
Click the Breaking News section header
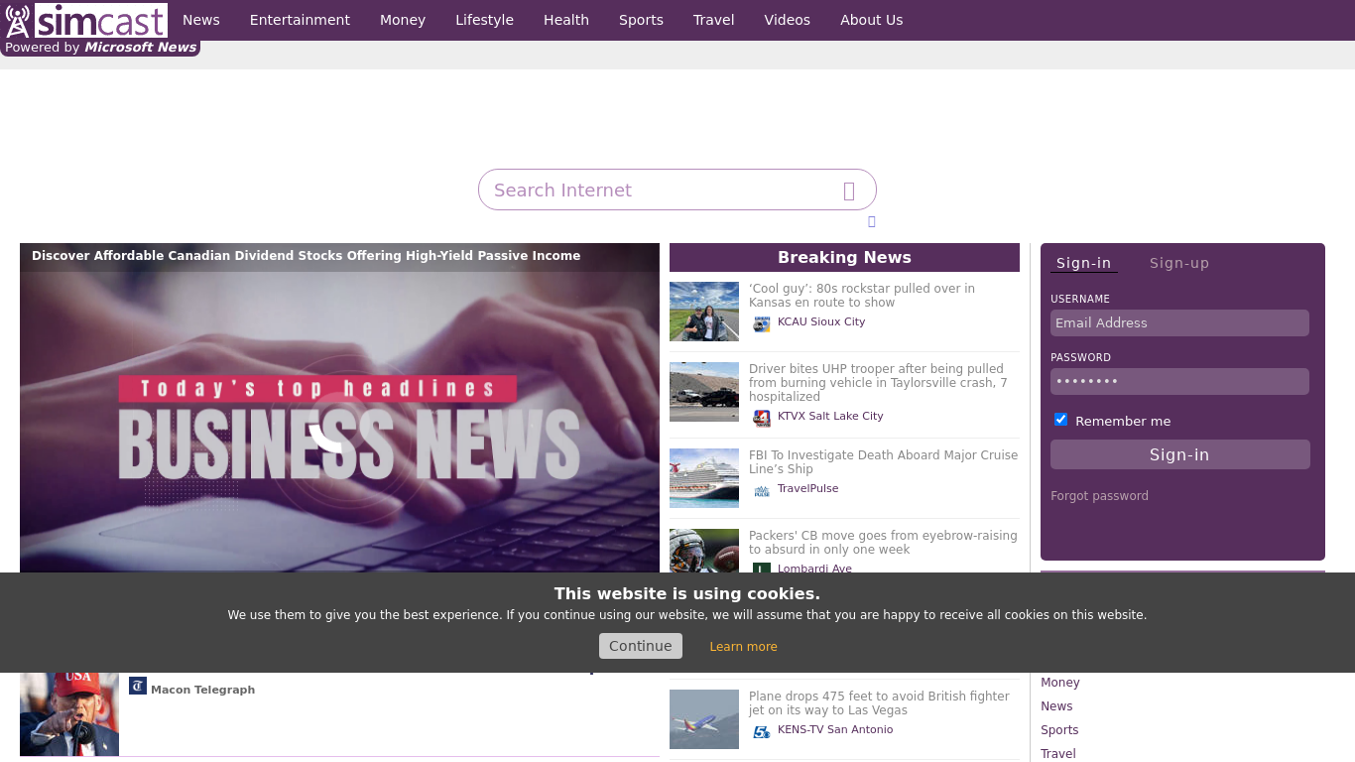[x=844, y=257]
